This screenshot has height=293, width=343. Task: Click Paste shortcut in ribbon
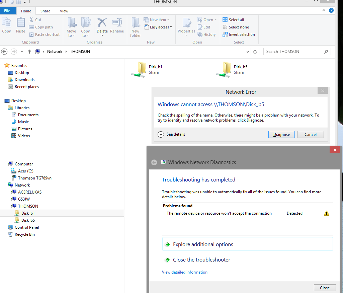(x=45, y=34)
